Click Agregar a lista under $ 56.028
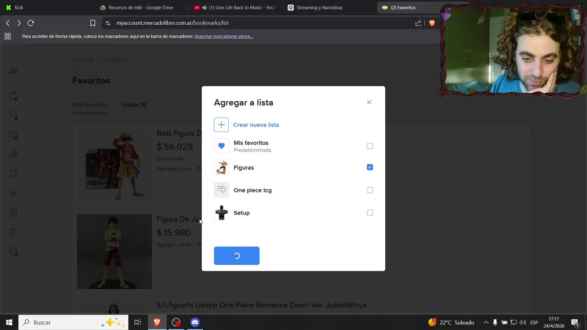The height and width of the screenshot is (330, 587). click(x=174, y=169)
